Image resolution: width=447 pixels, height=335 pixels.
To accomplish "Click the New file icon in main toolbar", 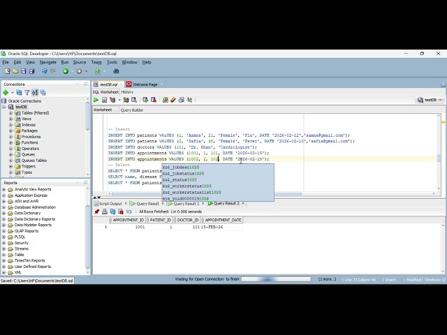I will (8, 71).
